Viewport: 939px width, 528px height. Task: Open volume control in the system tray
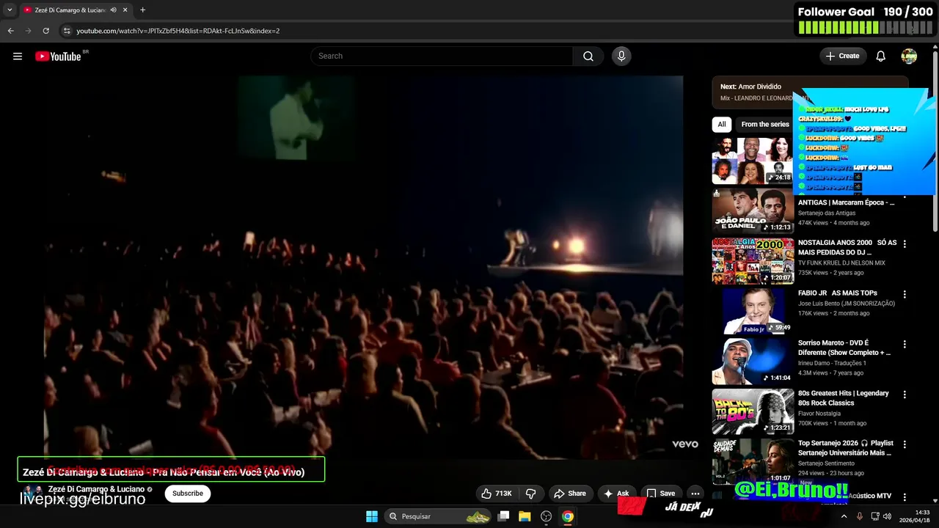pyautogui.click(x=888, y=516)
